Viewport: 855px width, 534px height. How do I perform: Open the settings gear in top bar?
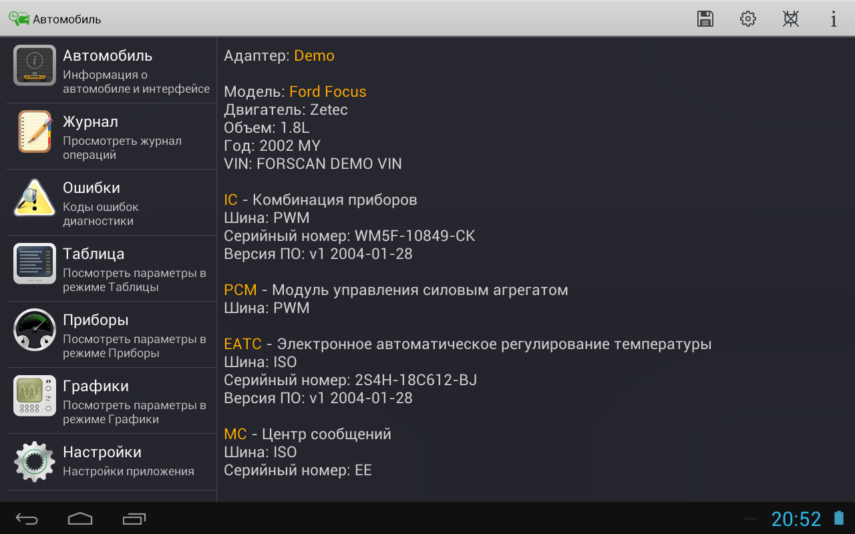point(748,19)
